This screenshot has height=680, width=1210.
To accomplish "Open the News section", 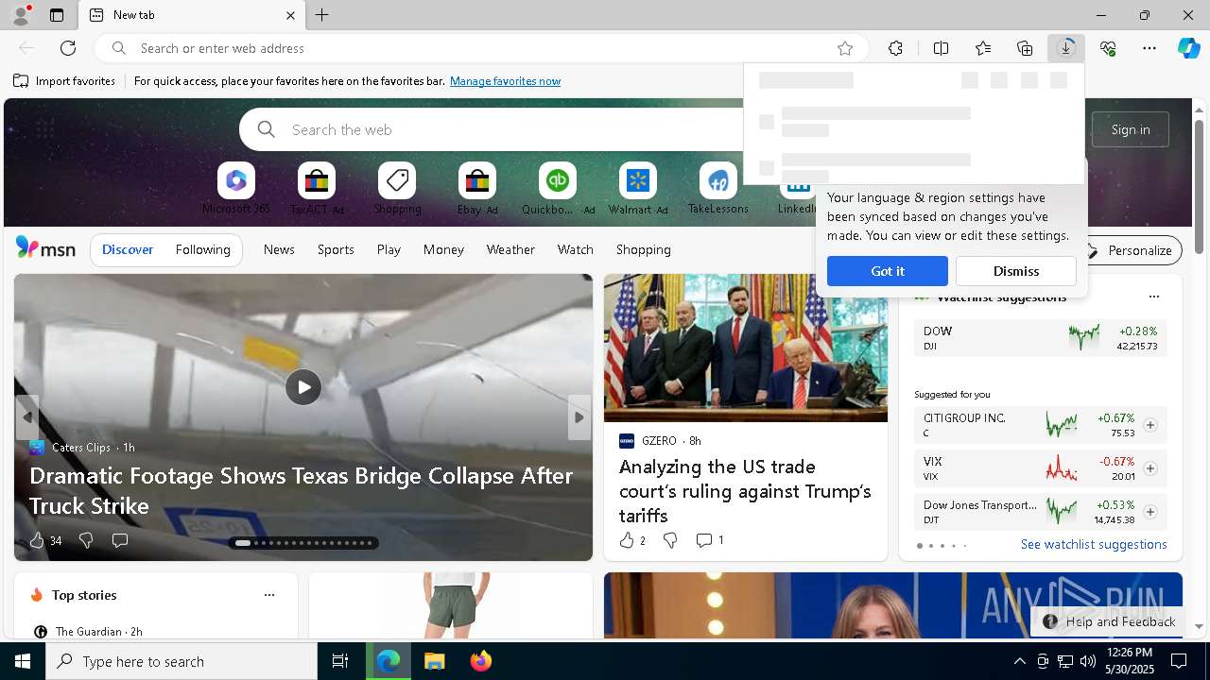I will (279, 249).
